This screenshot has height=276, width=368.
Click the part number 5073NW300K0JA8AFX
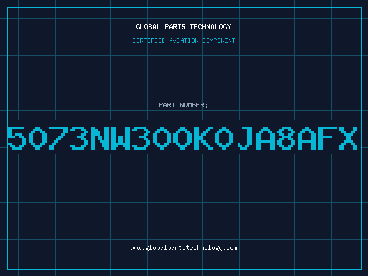click(x=182, y=138)
